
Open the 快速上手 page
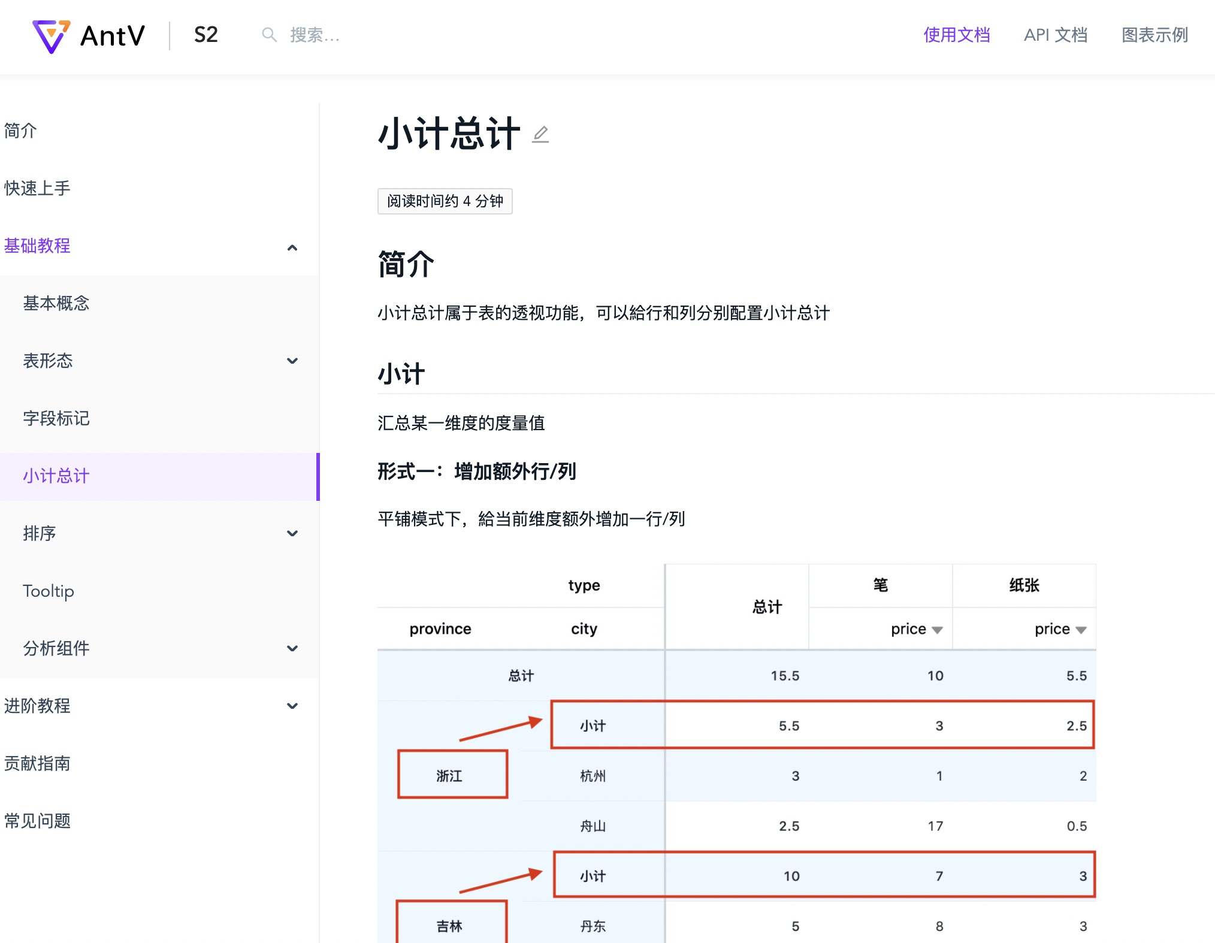[37, 188]
